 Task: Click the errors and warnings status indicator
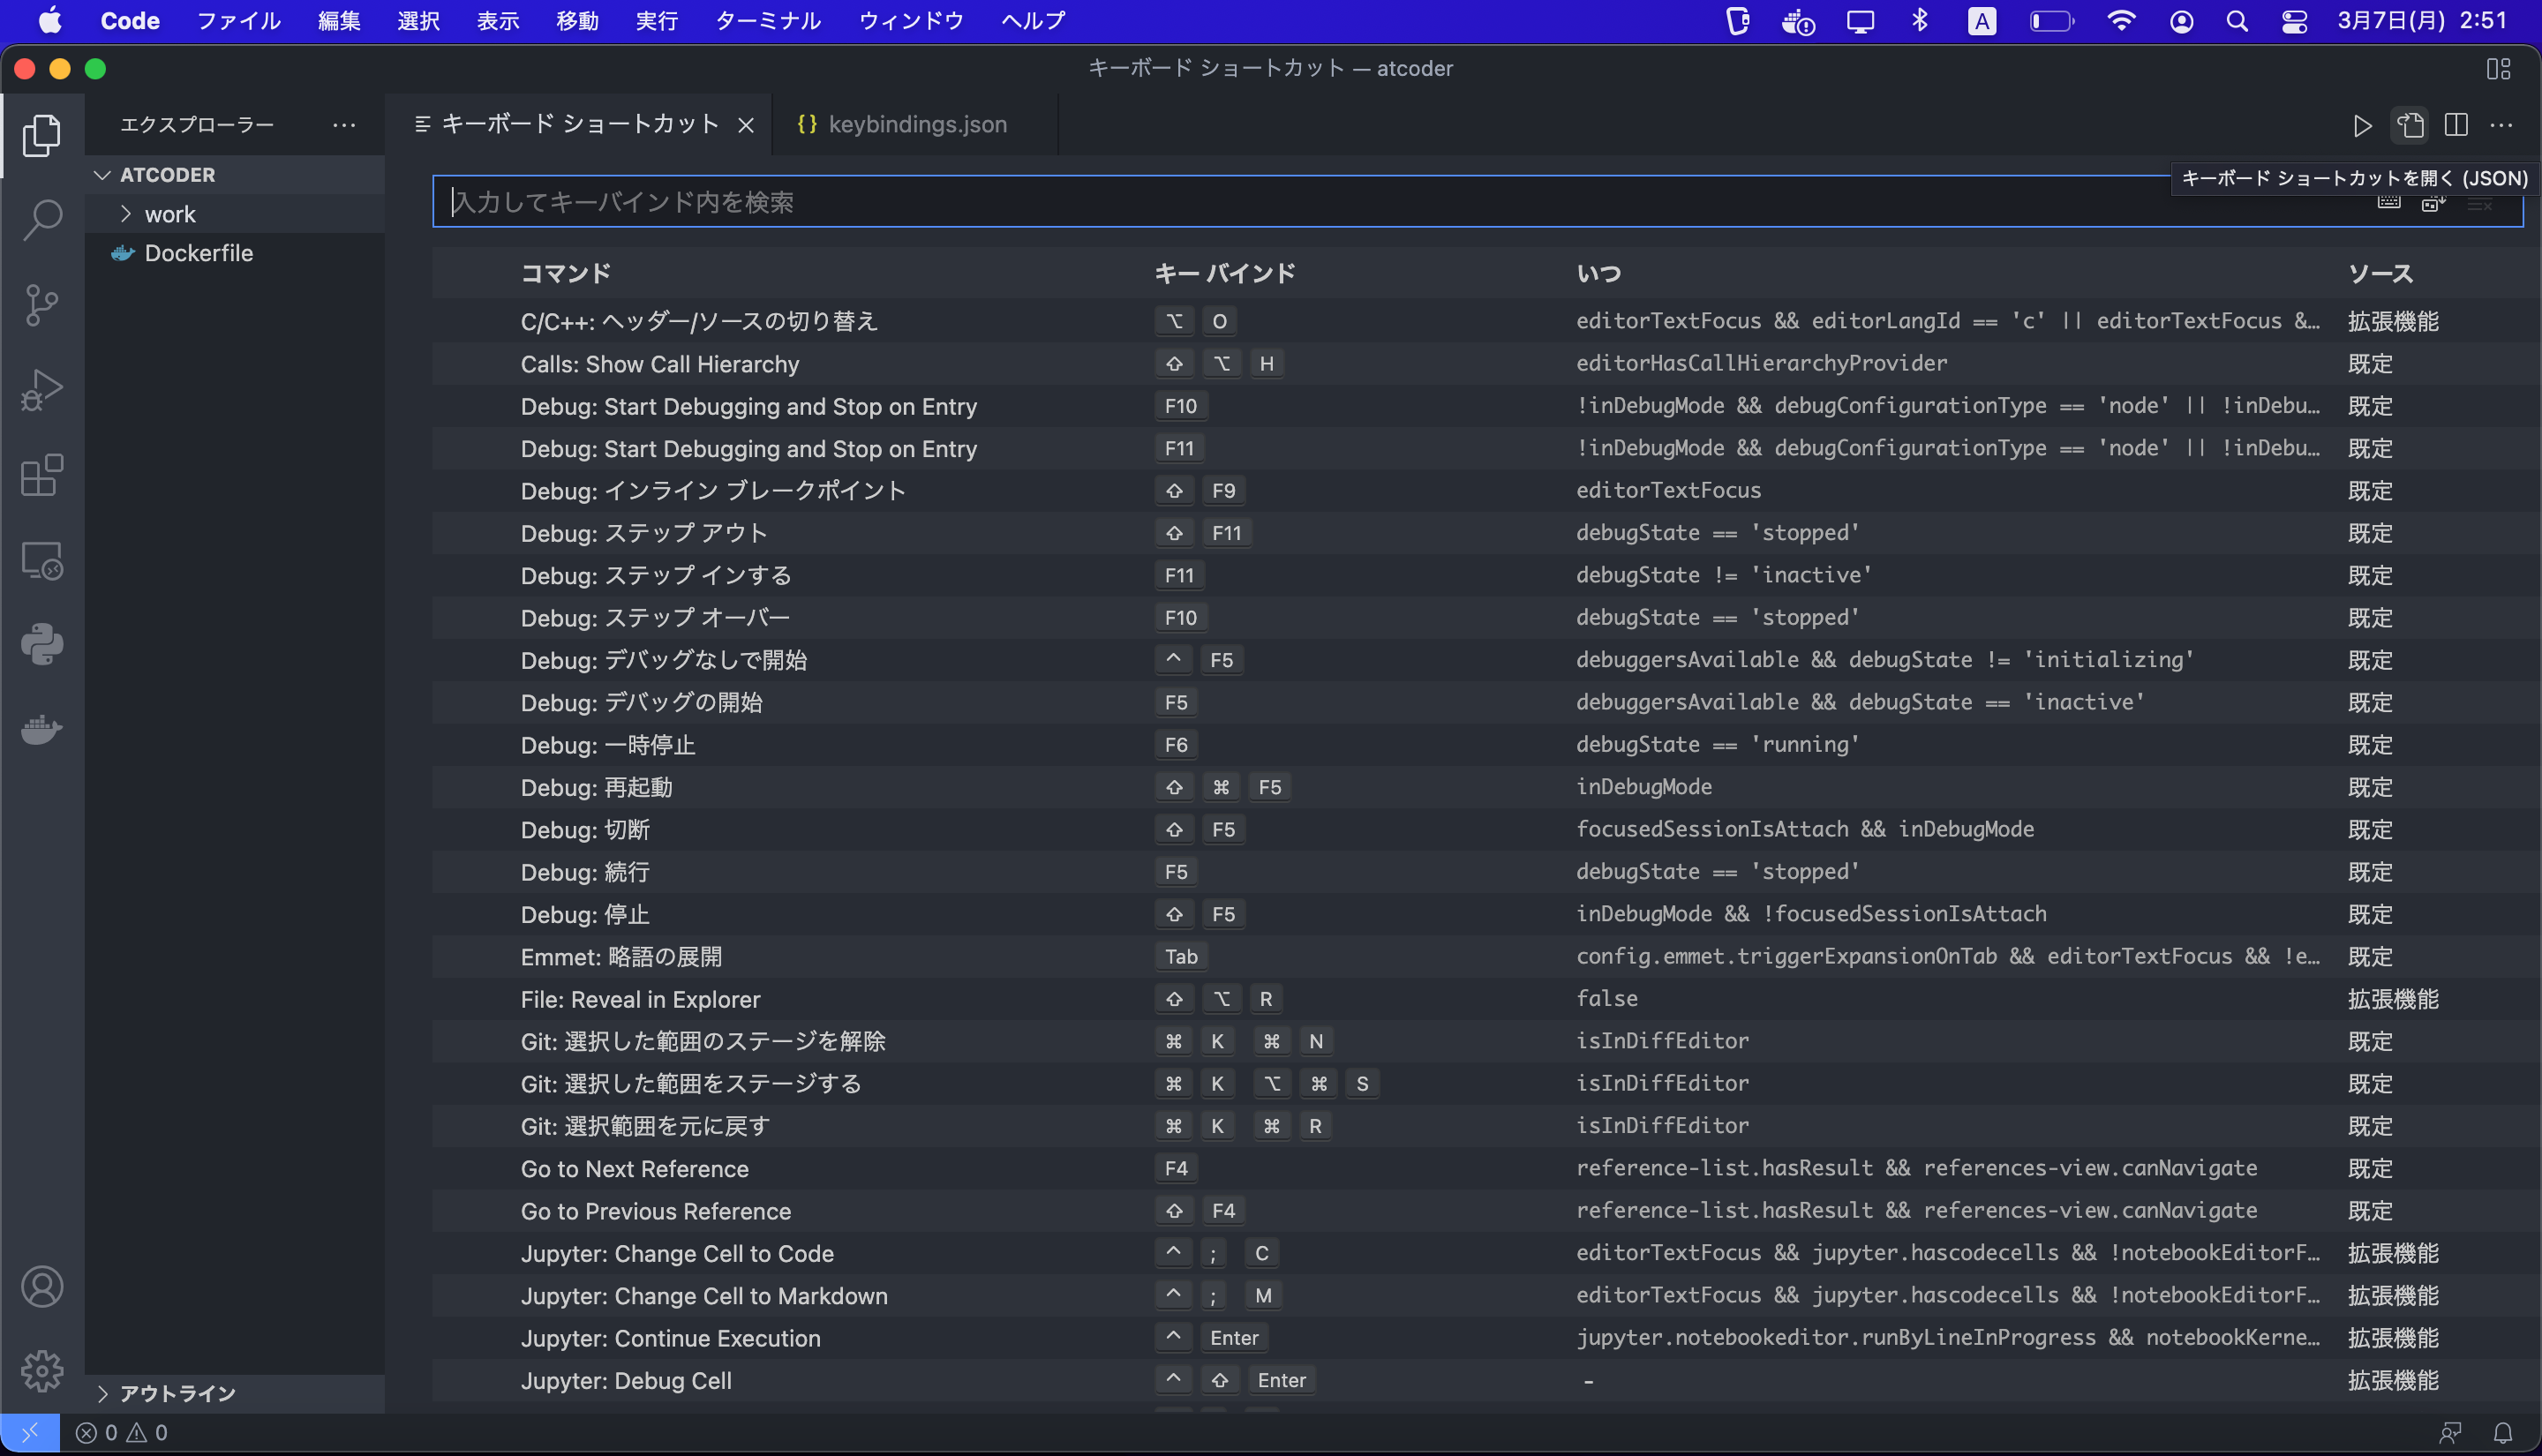122,1433
